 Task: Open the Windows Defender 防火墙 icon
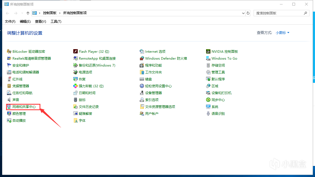tap(142, 59)
